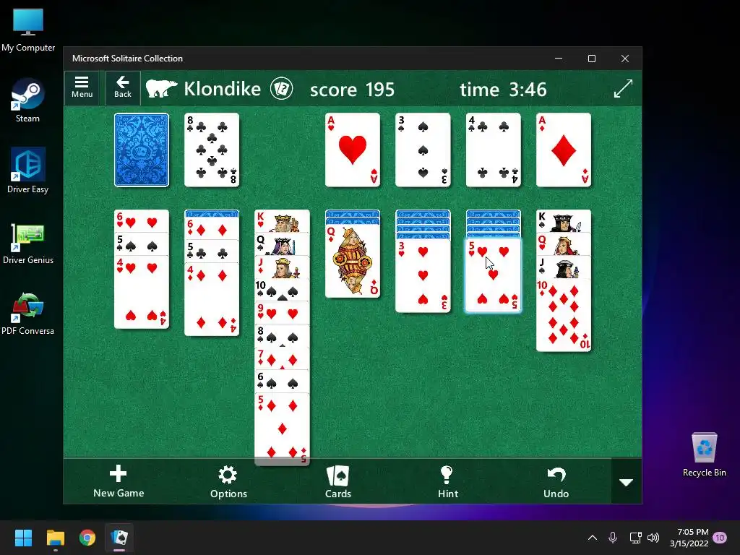This screenshot has height=555, width=740.
Task: Open the Cards deck chooser
Action: [x=338, y=481]
